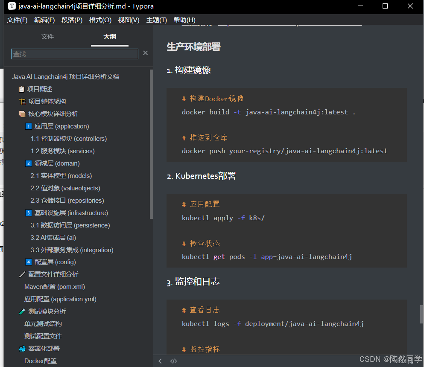Jump to 1.2 服务模块 (services)
Viewport: 424px width, 367px height.
(x=62, y=151)
